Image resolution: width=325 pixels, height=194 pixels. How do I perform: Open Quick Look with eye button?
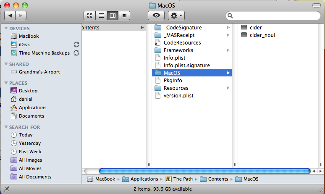tap(156, 16)
